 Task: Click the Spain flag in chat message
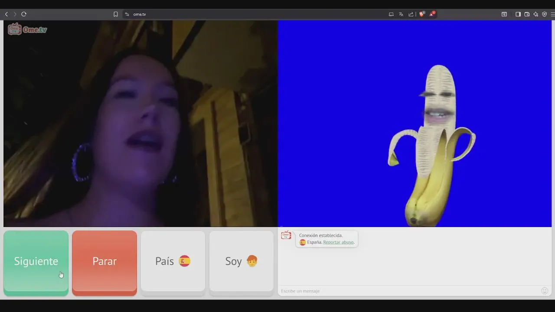(x=303, y=242)
